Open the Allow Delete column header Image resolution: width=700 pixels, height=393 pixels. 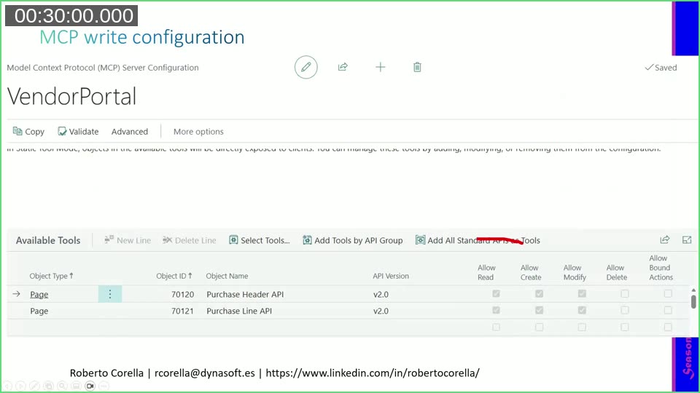[x=617, y=272]
